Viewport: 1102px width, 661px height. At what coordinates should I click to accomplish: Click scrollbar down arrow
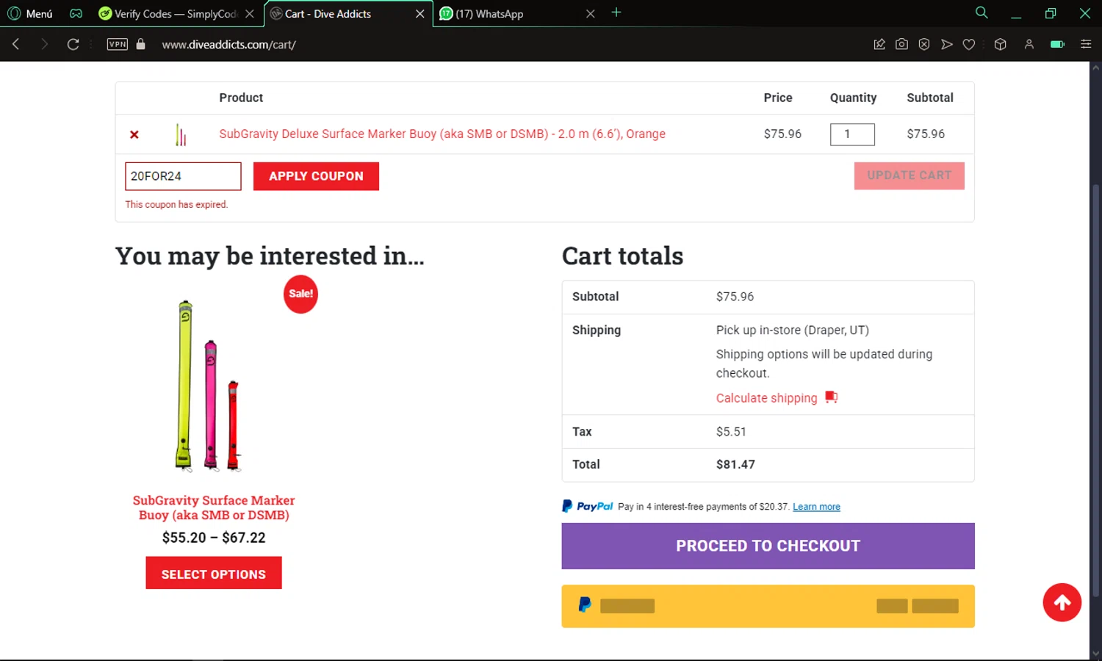[x=1095, y=653]
